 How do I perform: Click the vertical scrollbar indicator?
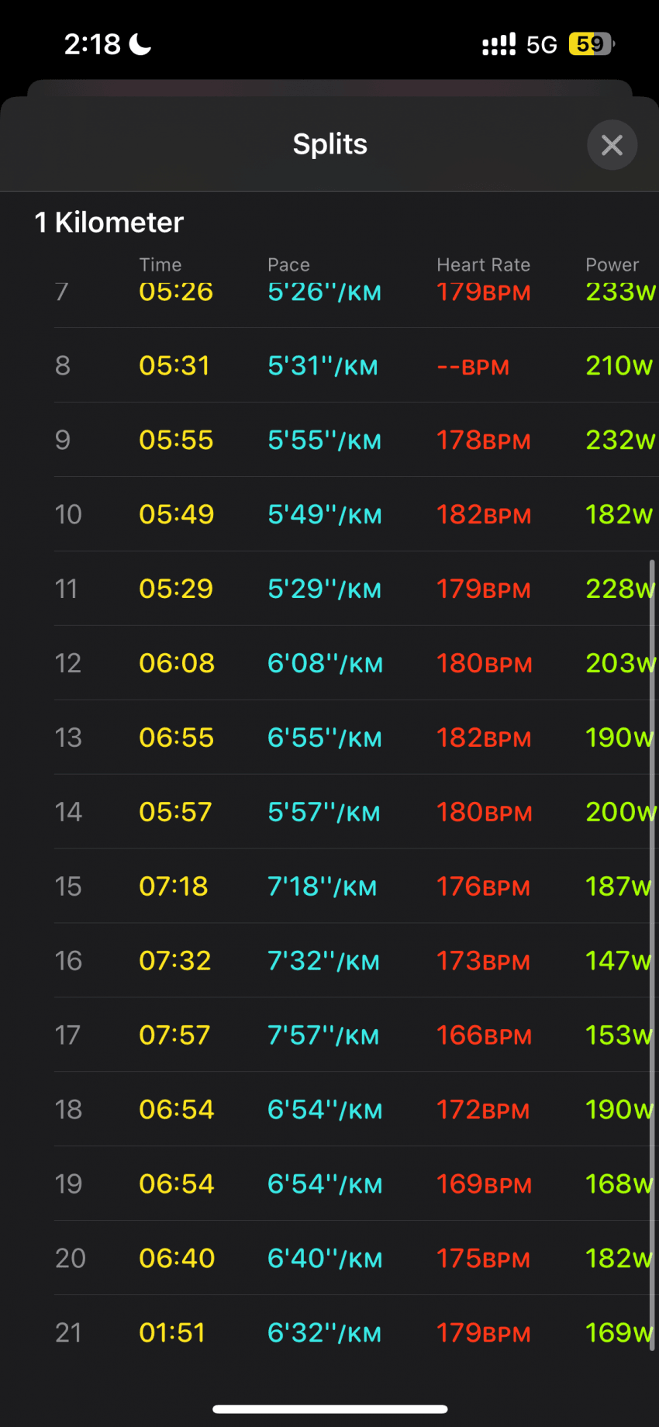(652, 955)
